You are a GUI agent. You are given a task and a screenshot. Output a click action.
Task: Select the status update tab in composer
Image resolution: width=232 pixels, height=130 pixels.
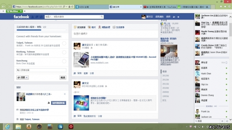(80, 27)
